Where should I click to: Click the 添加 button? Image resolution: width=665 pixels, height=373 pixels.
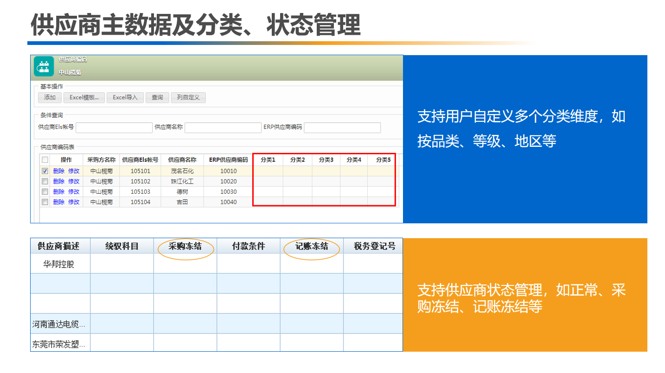tap(50, 97)
